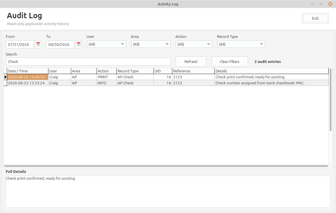The image size is (336, 213).
Task: Maximize the Activity Log window
Action: click(x=321, y=4)
